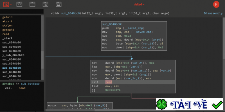Open the Disassembly view type selector

pos(213,13)
